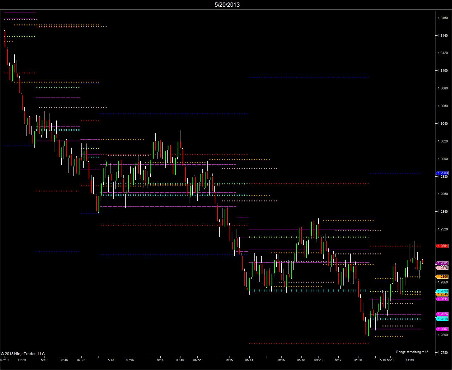The width and height of the screenshot is (452, 370).
Task: Click the 'Range remaining = 15' label
Action: [x=412, y=352]
